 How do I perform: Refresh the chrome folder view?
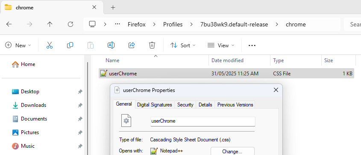click(70, 24)
